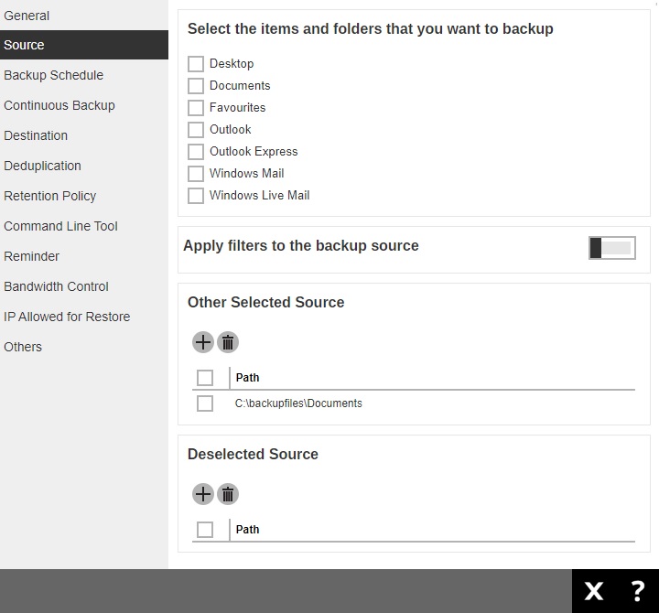Image resolution: width=659 pixels, height=613 pixels.
Task: Check the Windows Live Mail checkbox
Action: pos(196,196)
